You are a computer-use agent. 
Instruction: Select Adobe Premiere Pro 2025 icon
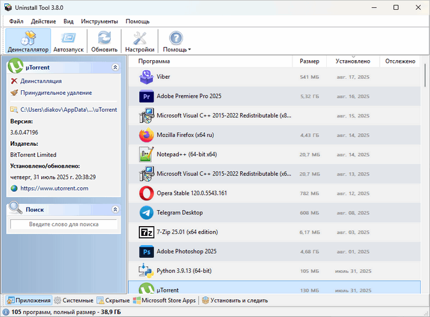[146, 96]
